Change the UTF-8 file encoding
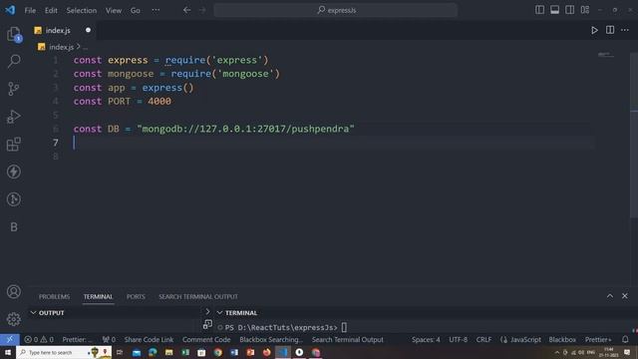This screenshot has width=638, height=359. 459,339
